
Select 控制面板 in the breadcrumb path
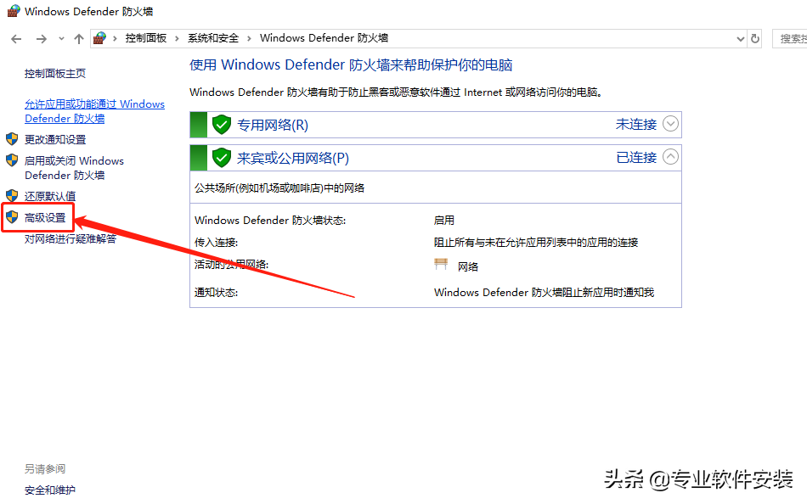point(146,38)
